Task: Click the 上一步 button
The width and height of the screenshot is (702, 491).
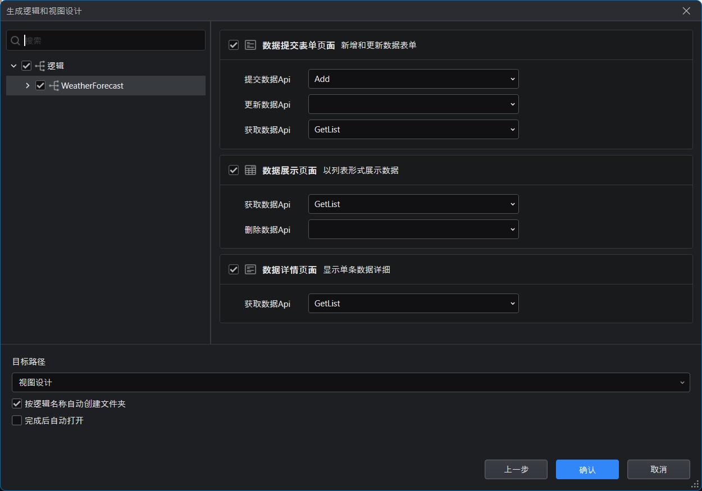Action: (x=516, y=470)
